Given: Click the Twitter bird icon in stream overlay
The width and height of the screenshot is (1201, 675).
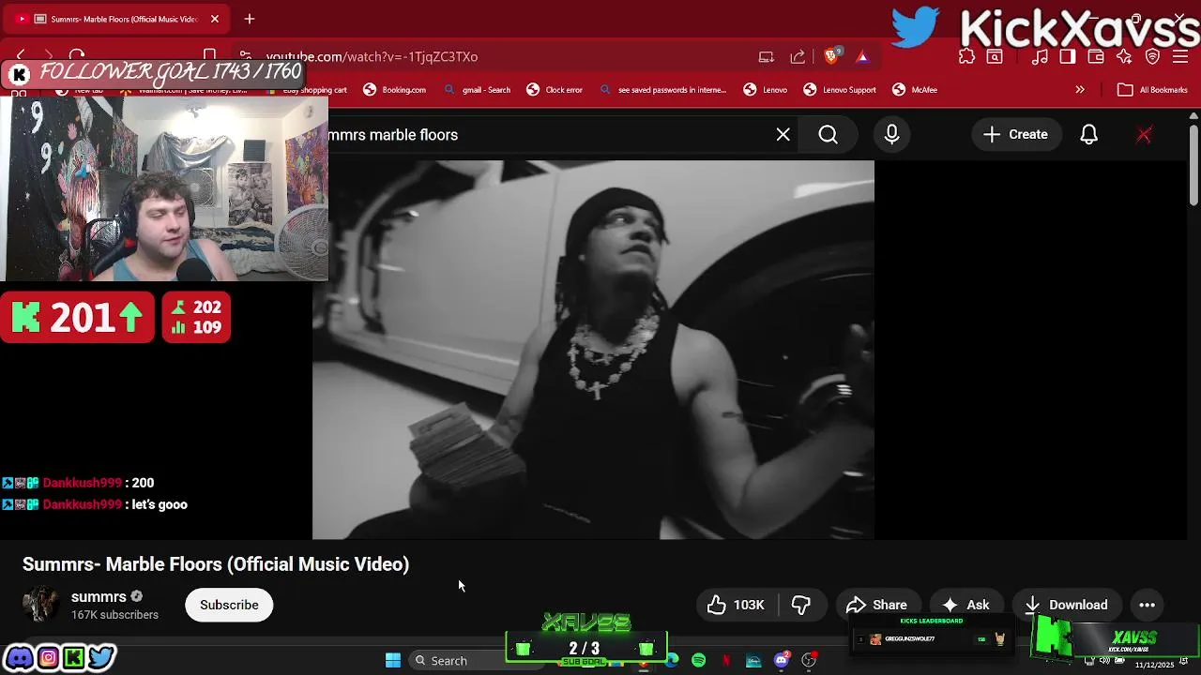Looking at the screenshot, I should 101,657.
